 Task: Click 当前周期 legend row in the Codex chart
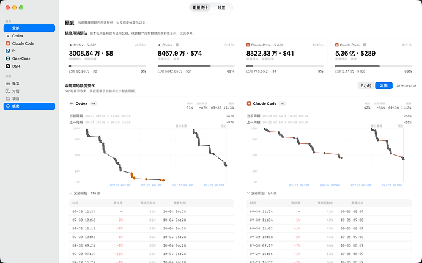pyautogui.click(x=152, y=116)
